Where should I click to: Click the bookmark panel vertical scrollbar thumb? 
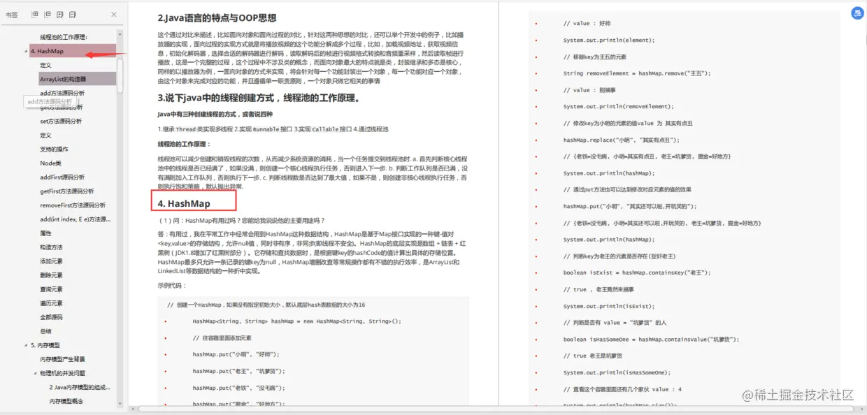(120, 75)
